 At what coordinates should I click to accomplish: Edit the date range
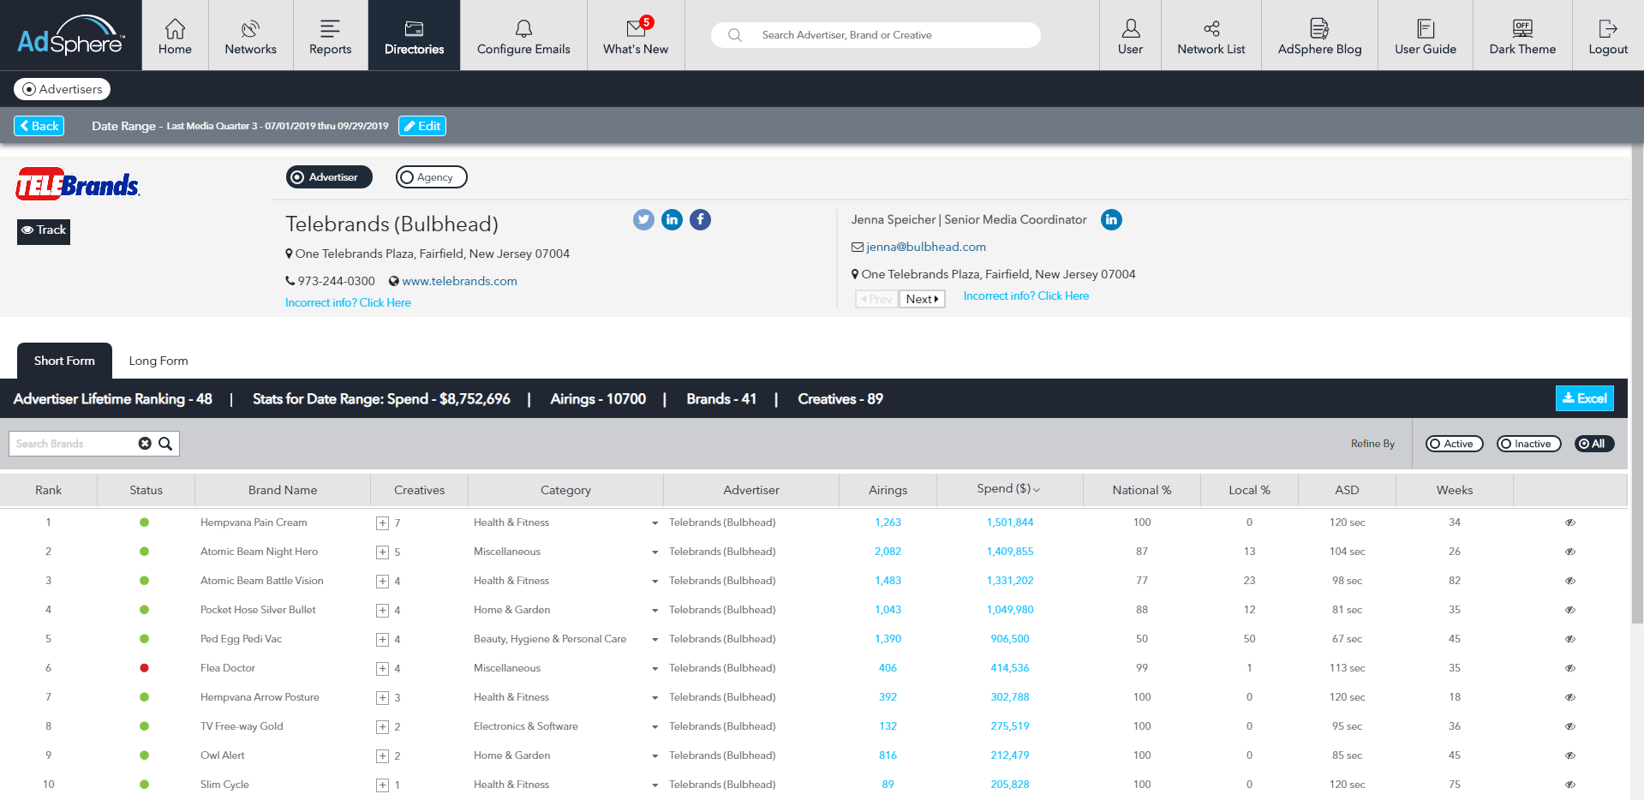(x=422, y=126)
